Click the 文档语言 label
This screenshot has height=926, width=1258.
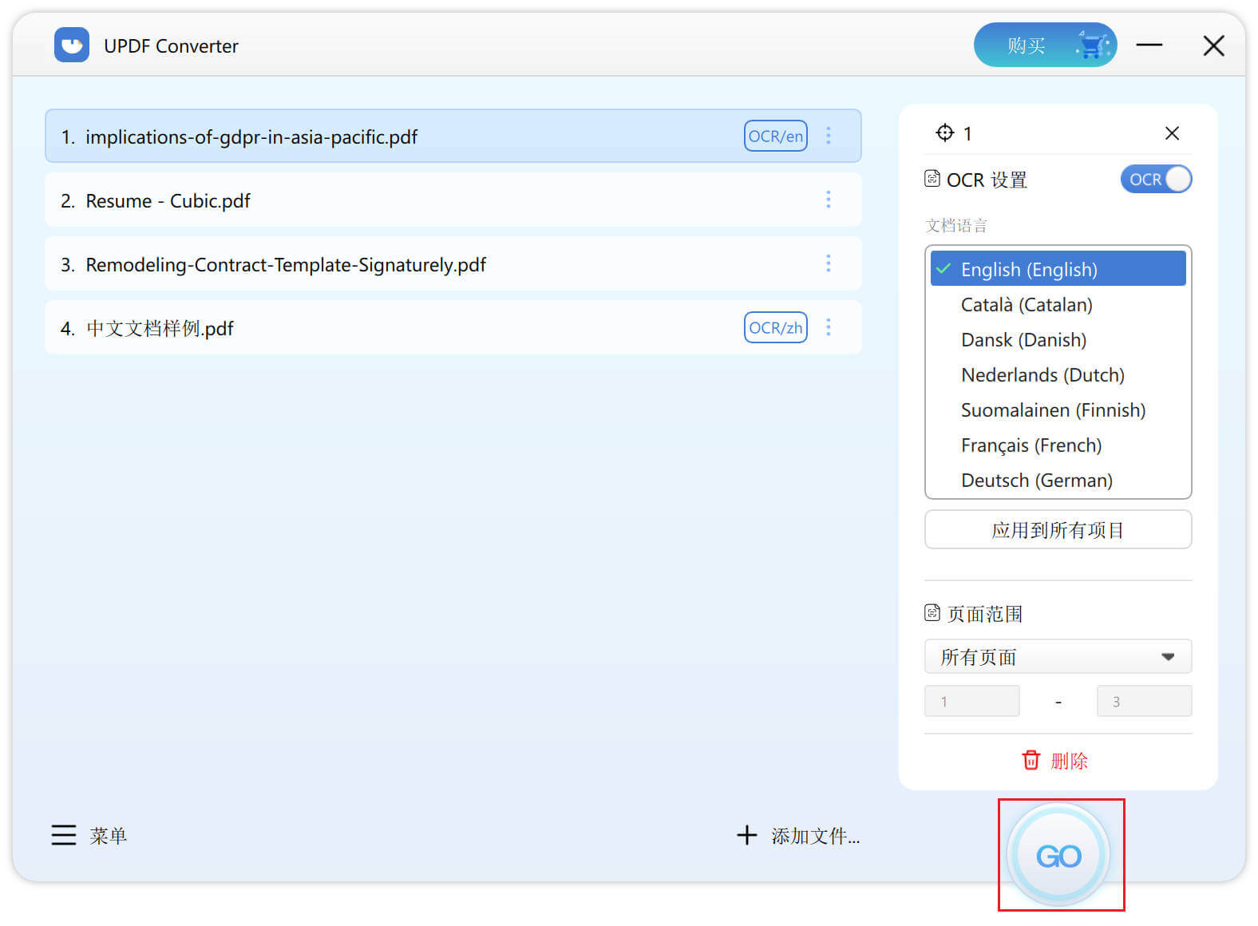[956, 225]
